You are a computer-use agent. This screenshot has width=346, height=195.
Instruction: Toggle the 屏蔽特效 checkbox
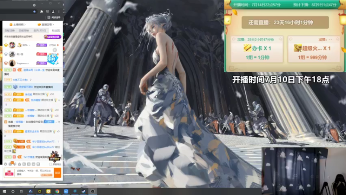click(51, 165)
